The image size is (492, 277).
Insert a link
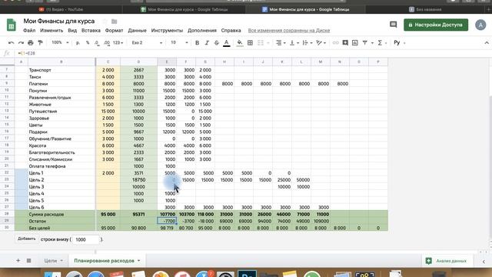point(335,43)
